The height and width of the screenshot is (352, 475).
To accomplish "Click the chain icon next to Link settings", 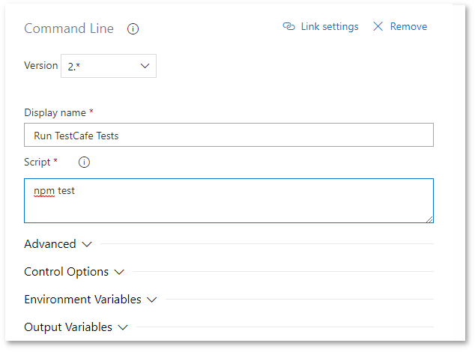I will pyautogui.click(x=288, y=27).
